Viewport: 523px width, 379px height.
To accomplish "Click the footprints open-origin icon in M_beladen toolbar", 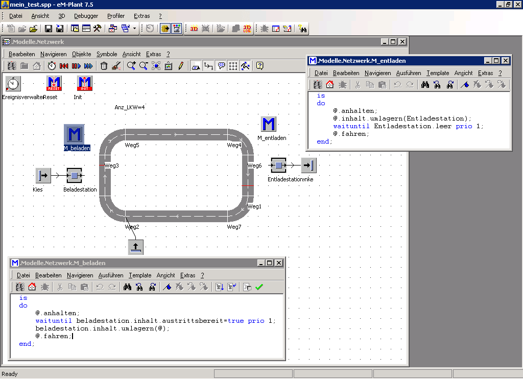I will point(20,287).
